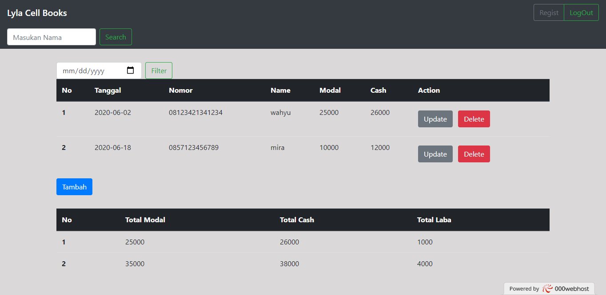Click the Total Modal value 35000
Screen dimensions: 606x295
(135, 264)
